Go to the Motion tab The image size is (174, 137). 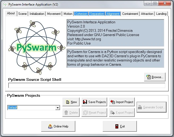click(68, 14)
